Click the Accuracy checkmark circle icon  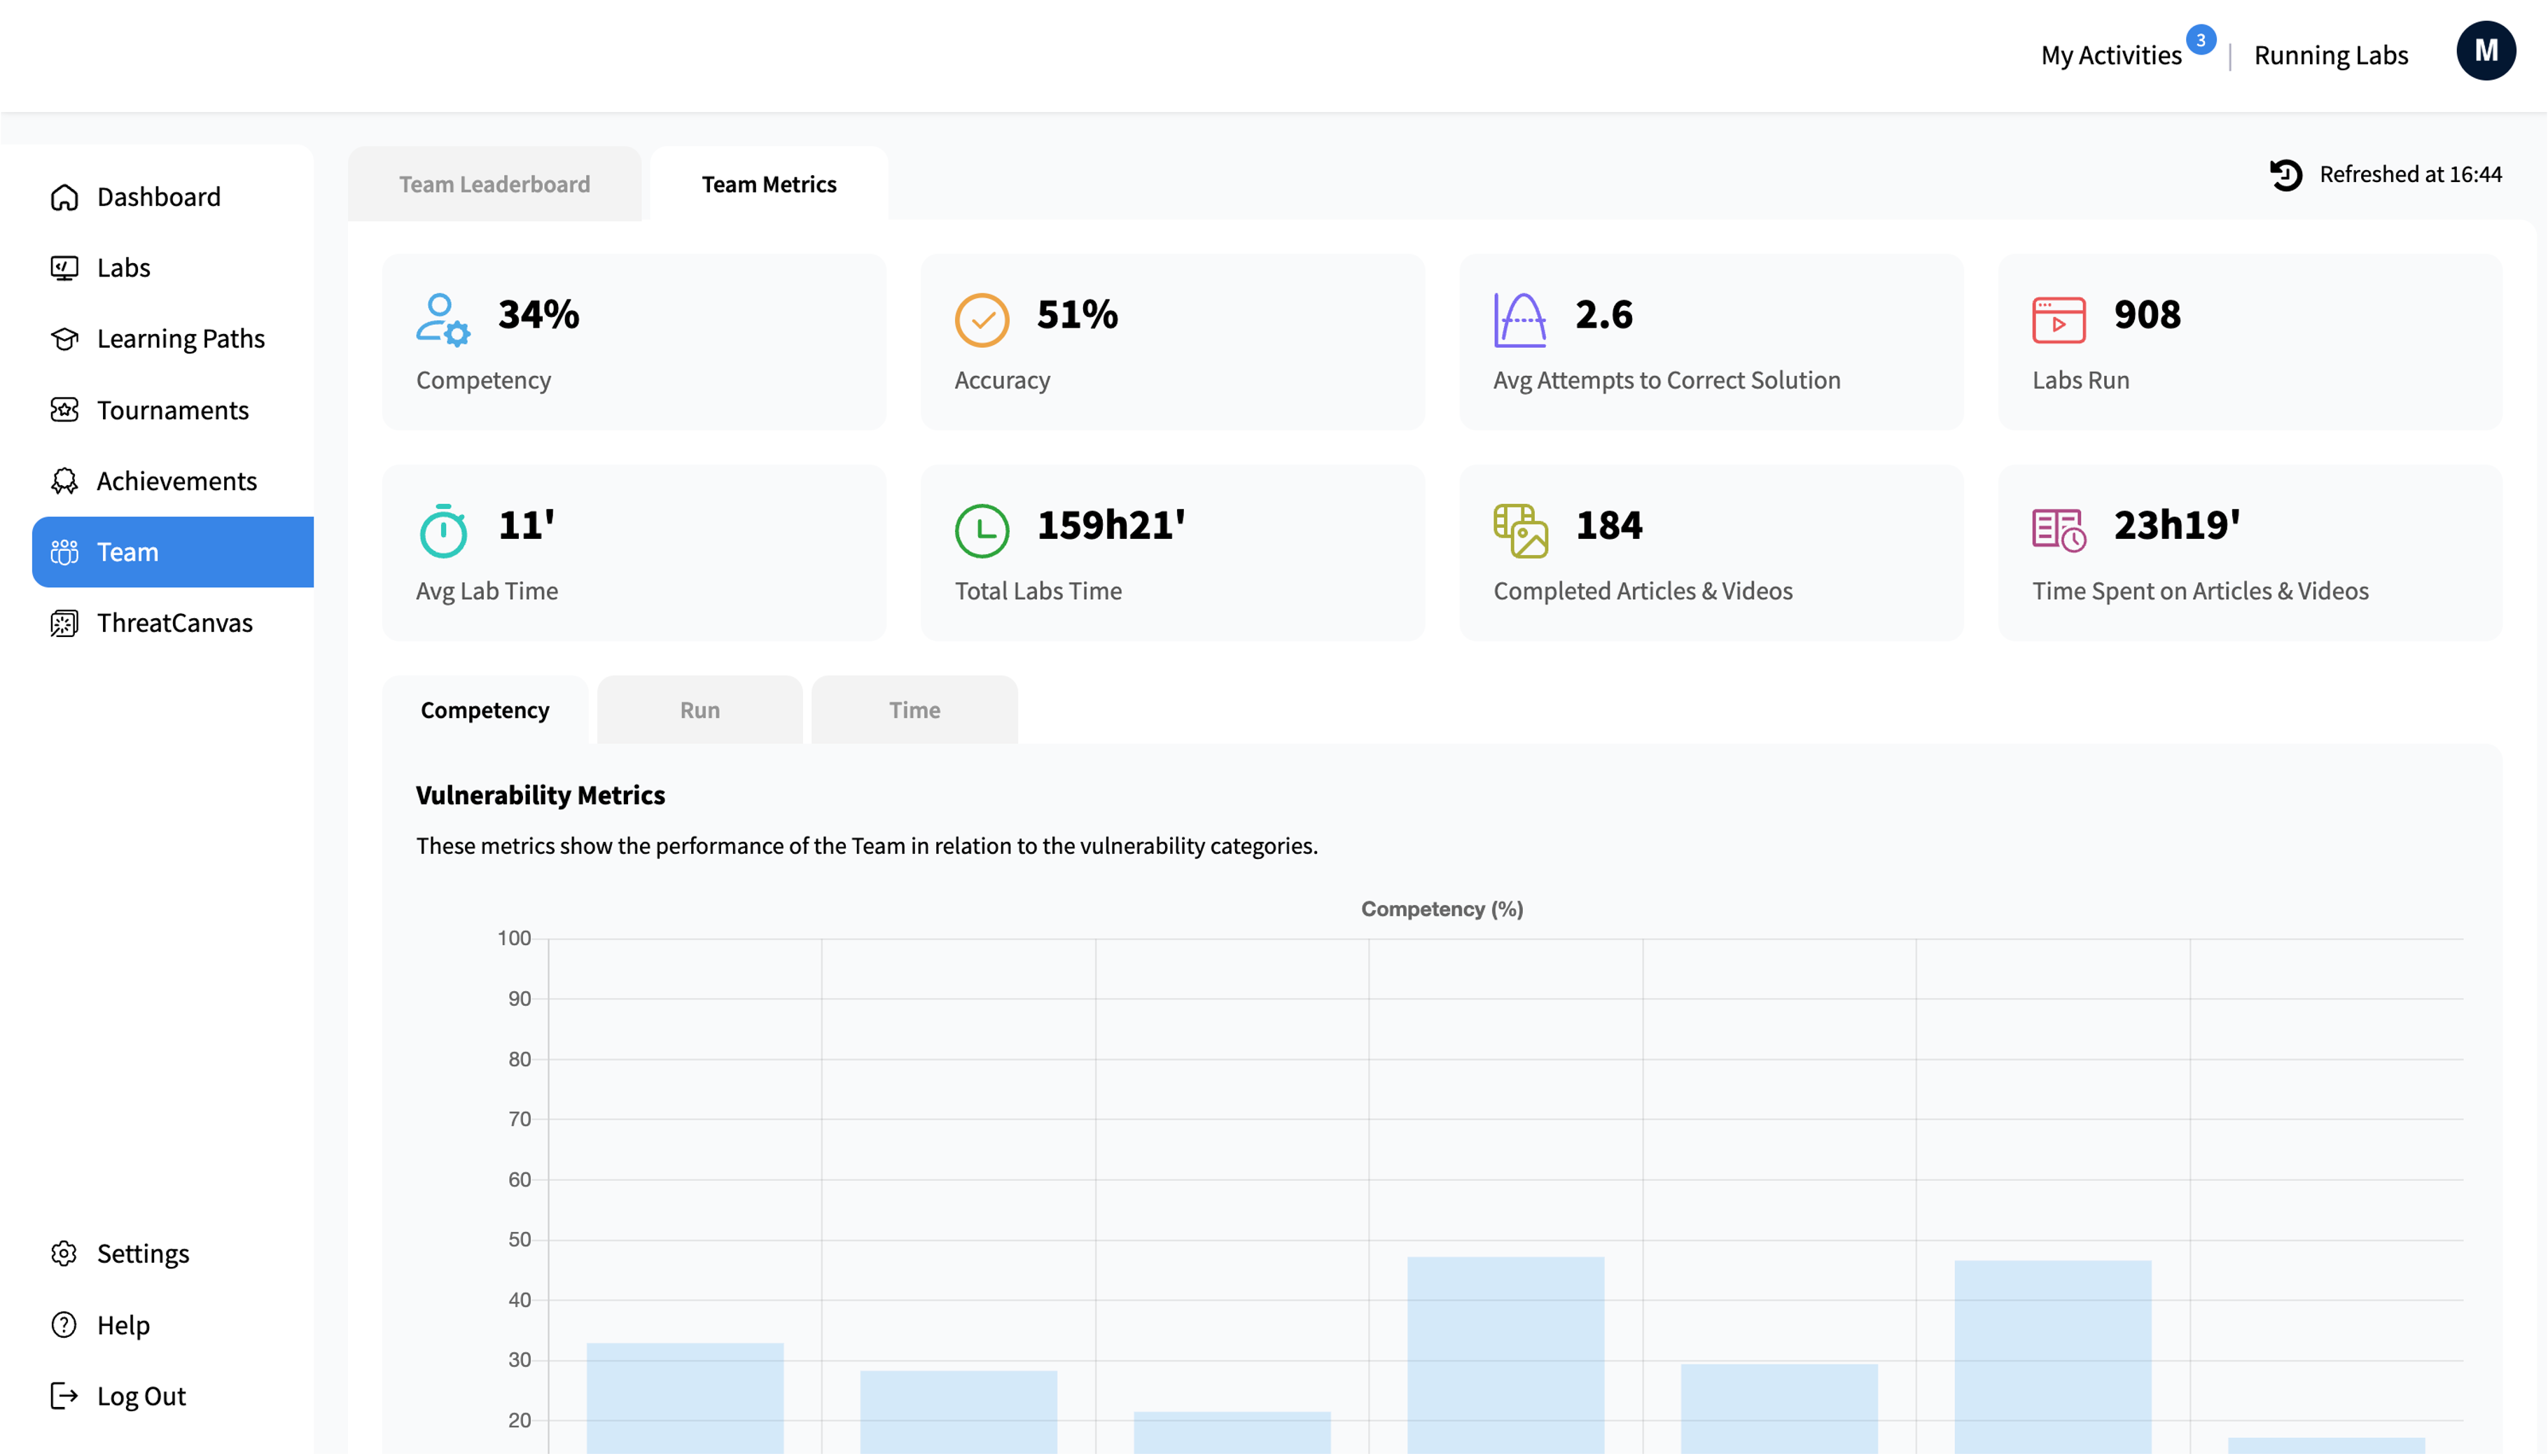pos(981,320)
